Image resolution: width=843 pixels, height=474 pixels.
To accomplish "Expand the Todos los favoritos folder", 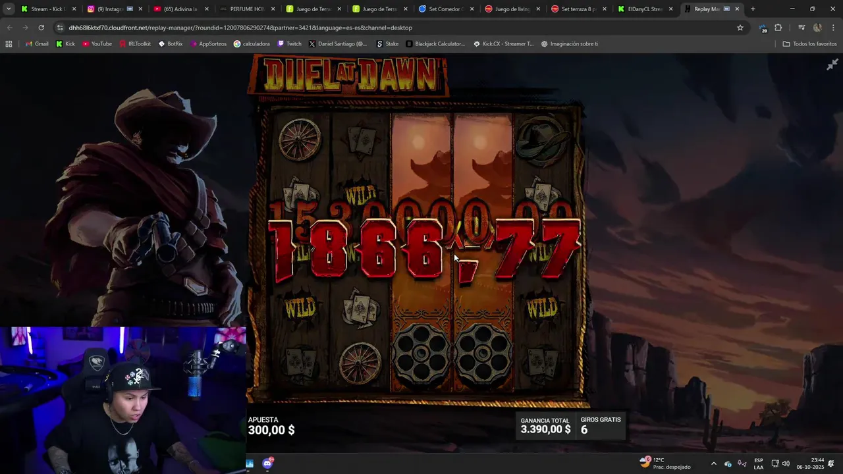I will (809, 43).
